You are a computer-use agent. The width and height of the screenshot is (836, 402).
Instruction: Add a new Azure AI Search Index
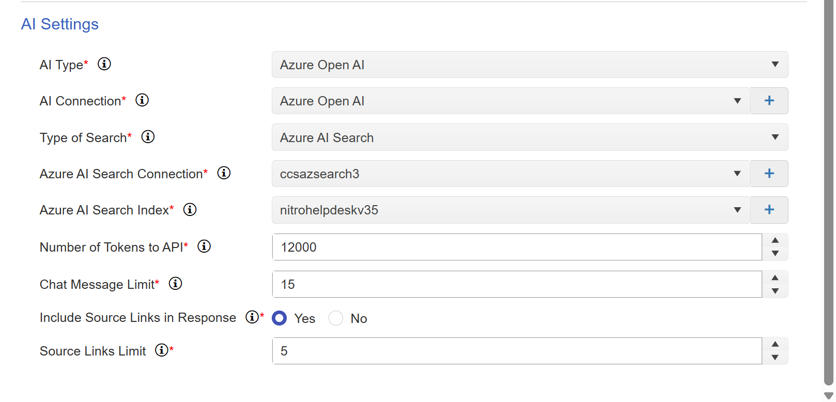click(x=769, y=210)
